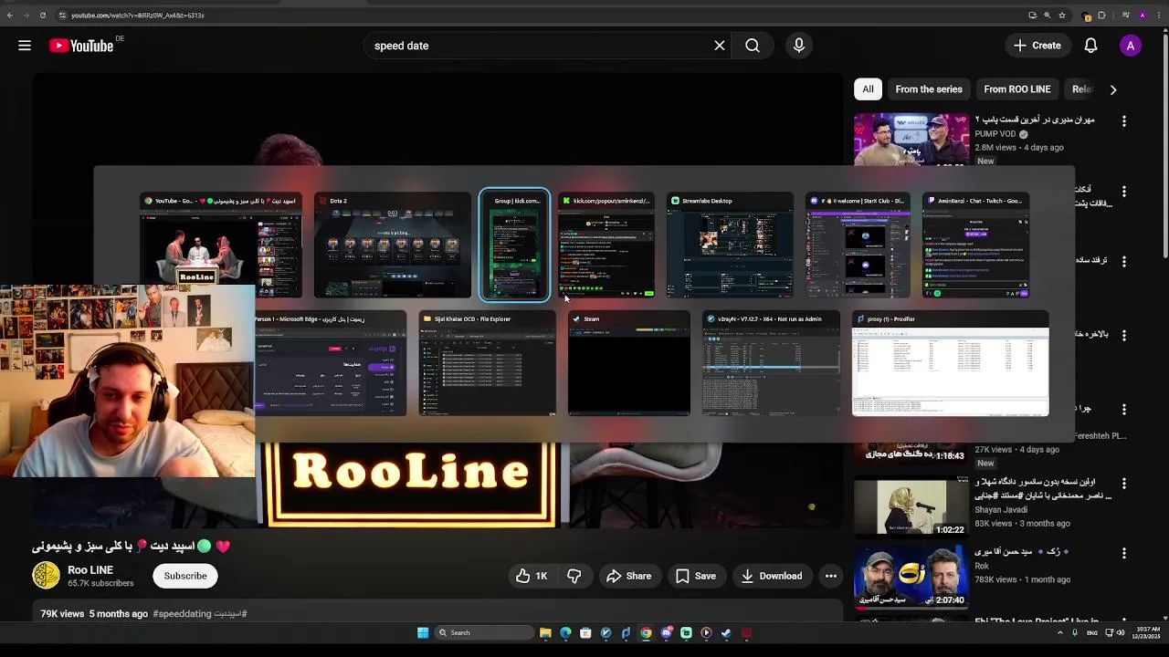Open the Windows Start menu
Image resolution: width=1169 pixels, height=657 pixels.
pyautogui.click(x=423, y=632)
